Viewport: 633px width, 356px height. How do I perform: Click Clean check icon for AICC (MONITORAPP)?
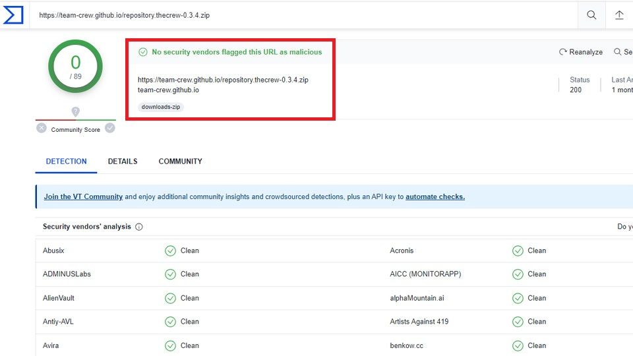point(518,274)
